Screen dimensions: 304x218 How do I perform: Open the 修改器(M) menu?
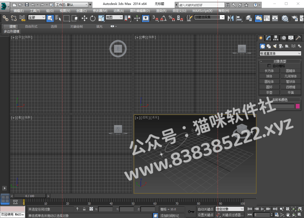[x=100, y=11]
